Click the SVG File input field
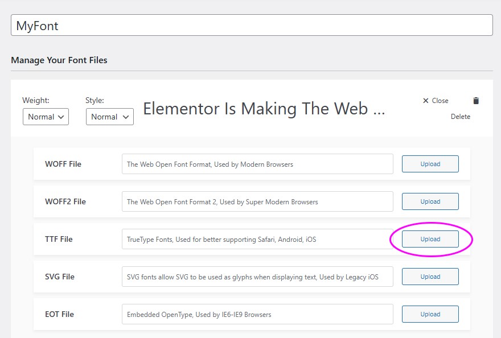Screen dimensions: 501x338 click(257, 277)
